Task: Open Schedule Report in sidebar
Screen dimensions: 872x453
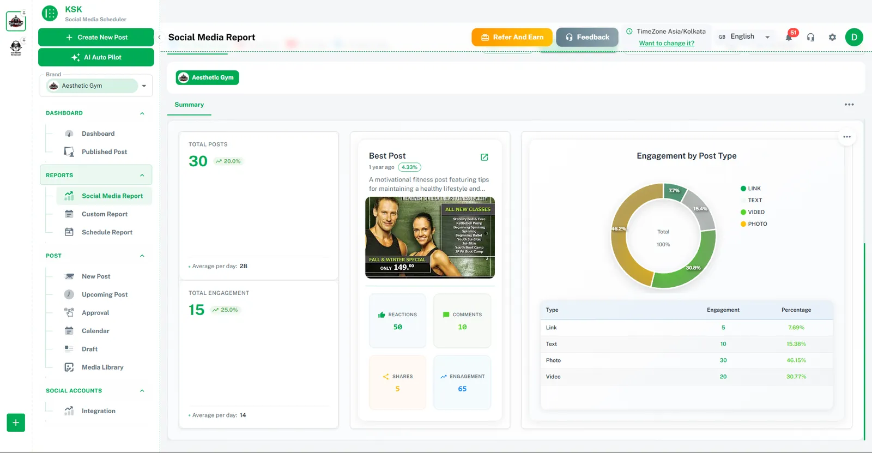Action: [x=107, y=232]
